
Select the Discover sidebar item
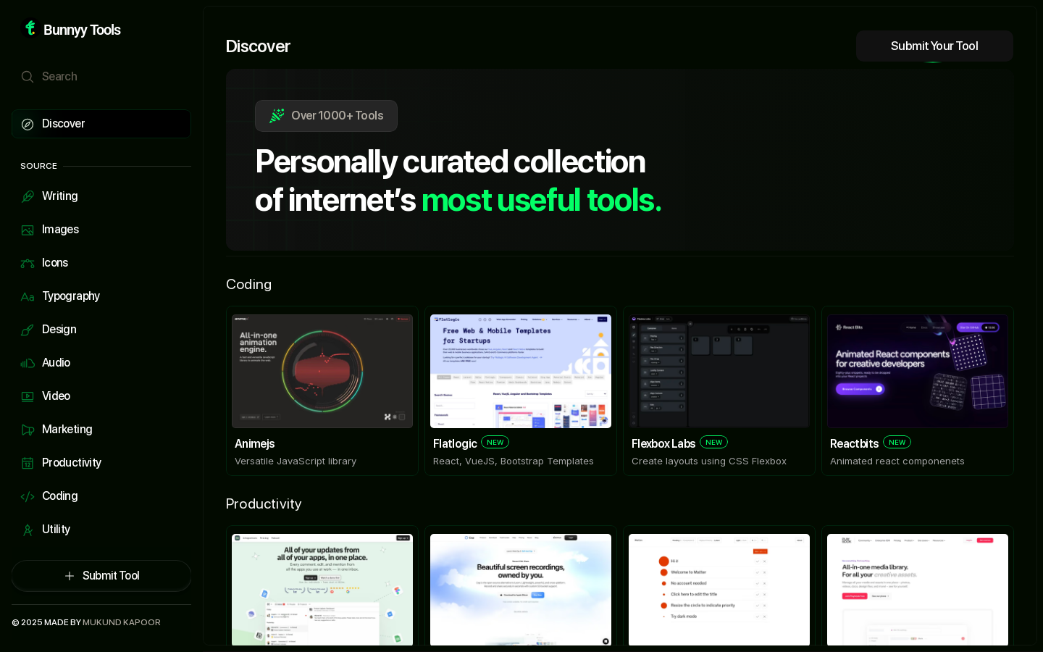click(101, 124)
